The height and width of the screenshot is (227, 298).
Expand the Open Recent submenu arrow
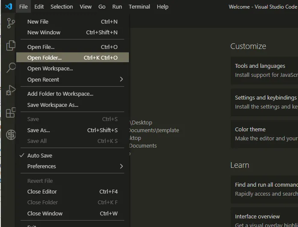[x=122, y=79]
